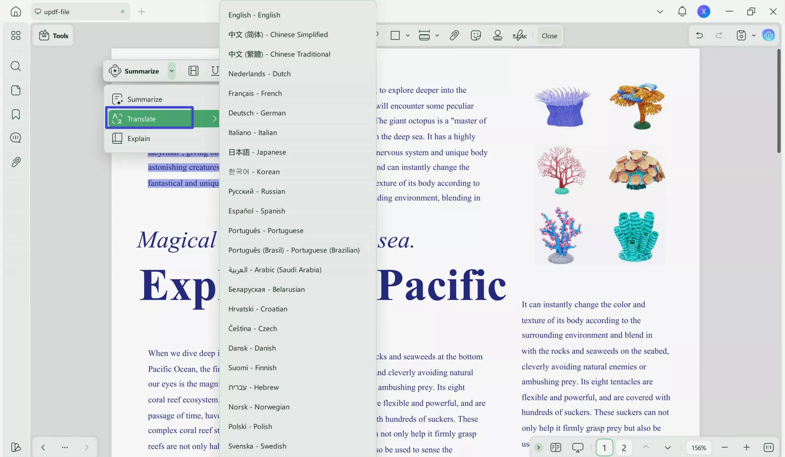Open the Sticker tool

pyautogui.click(x=476, y=36)
